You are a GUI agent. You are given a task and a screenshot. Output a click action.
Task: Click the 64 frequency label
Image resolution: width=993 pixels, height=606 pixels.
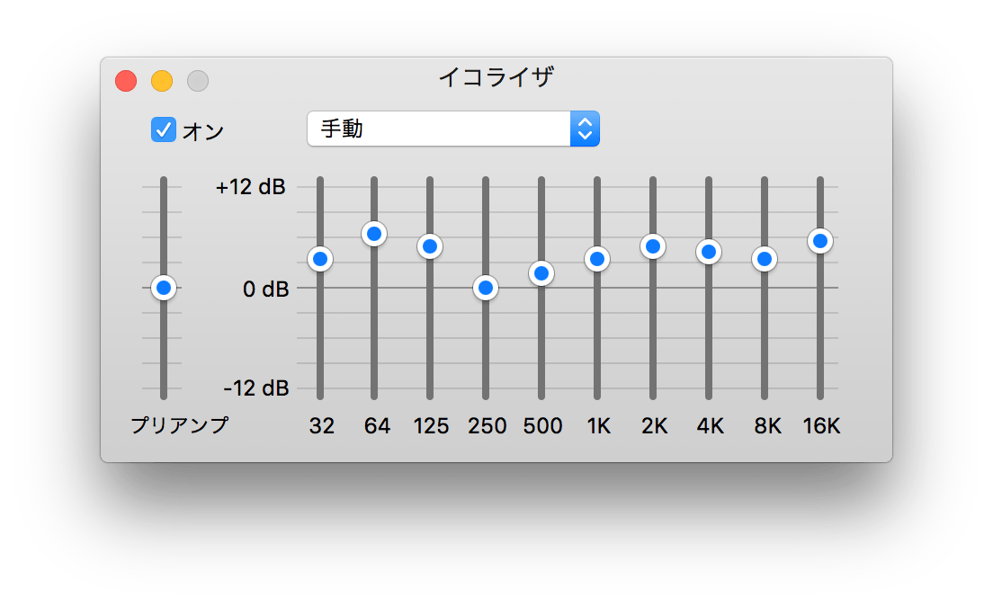click(x=377, y=426)
